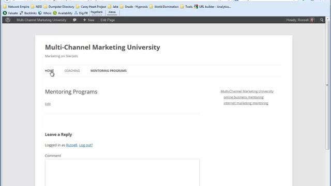
Task: Open the Shade - Hypnosis bookmark folder
Action: pyautogui.click(x=134, y=7)
